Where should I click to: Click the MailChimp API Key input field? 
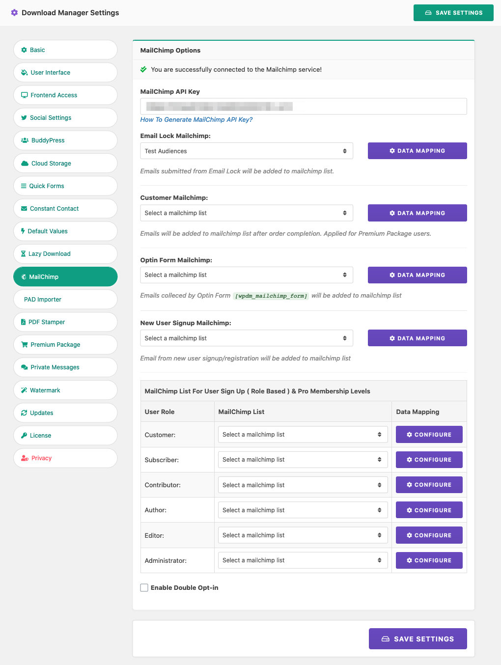point(303,106)
